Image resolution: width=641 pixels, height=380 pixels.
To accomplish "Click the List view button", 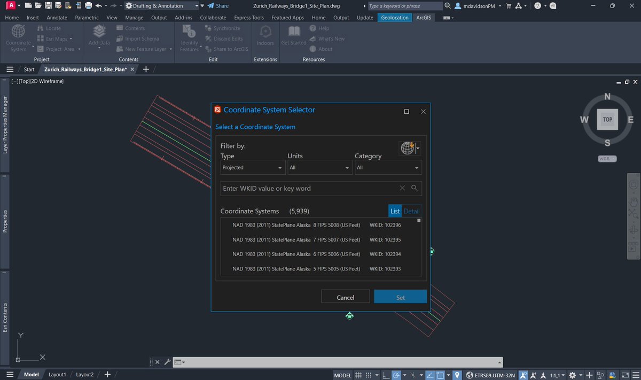I will pyautogui.click(x=395, y=211).
